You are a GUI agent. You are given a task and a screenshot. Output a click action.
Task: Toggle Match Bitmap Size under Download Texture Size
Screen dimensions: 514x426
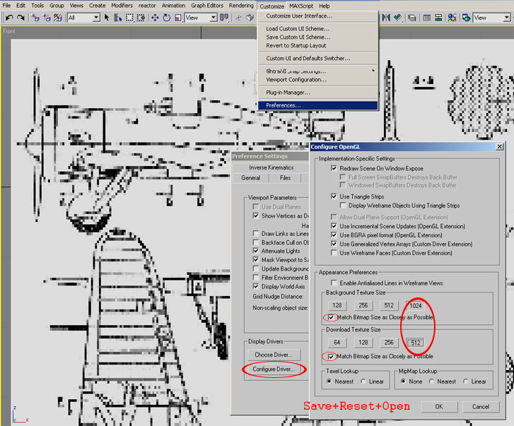pos(331,356)
